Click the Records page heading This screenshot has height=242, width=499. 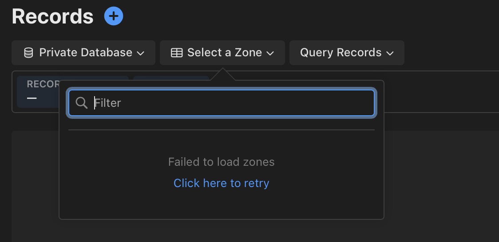(x=52, y=16)
